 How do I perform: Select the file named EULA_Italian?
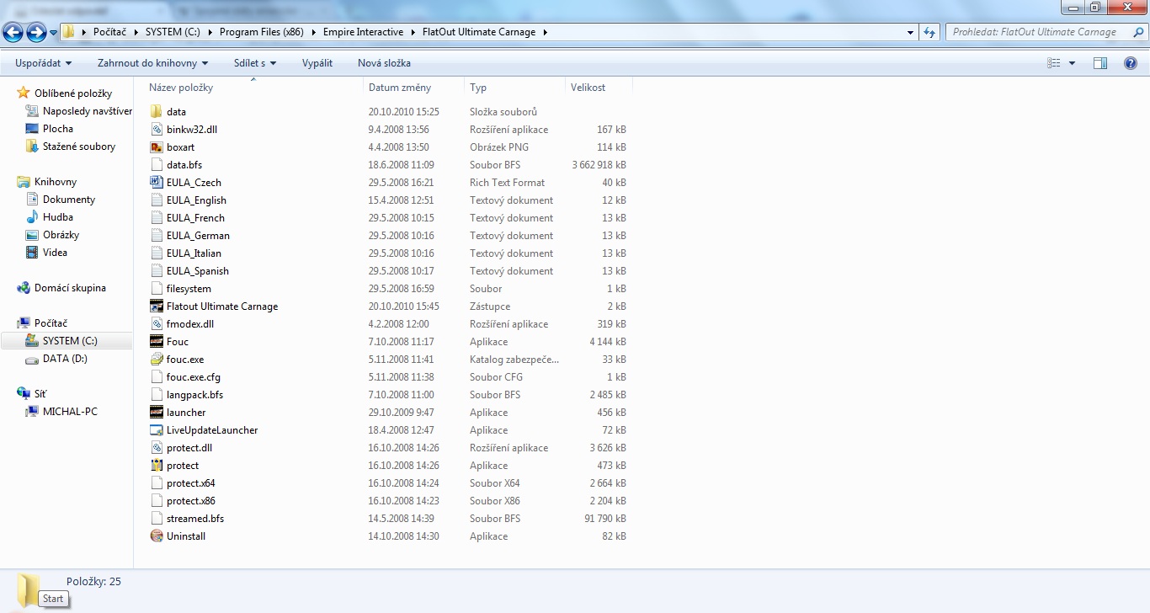194,253
